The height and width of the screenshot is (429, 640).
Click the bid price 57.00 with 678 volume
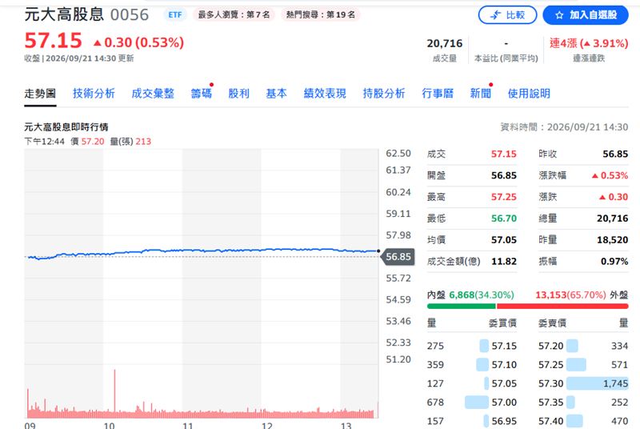click(x=472, y=402)
